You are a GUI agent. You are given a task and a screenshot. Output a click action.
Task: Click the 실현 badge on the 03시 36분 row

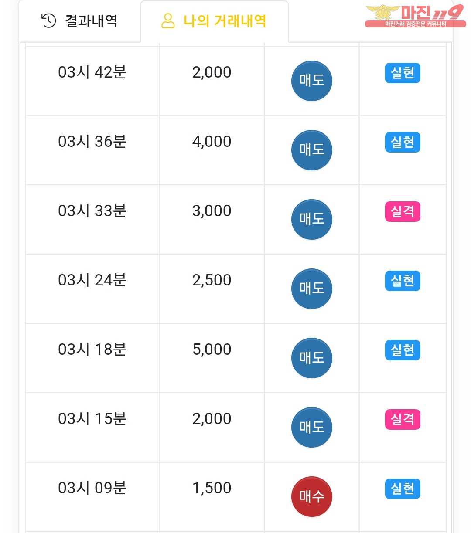(402, 143)
